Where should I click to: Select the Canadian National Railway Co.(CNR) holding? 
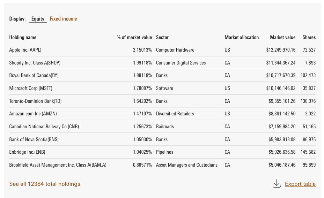[44, 127]
